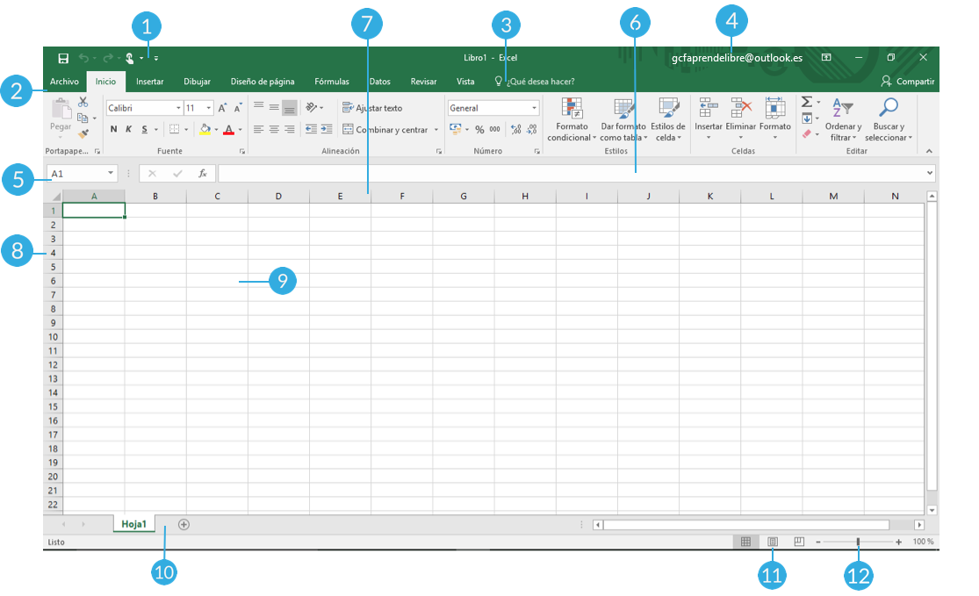979x596 pixels.
Task: Toggle bold (N) formatting
Action: click(x=112, y=129)
